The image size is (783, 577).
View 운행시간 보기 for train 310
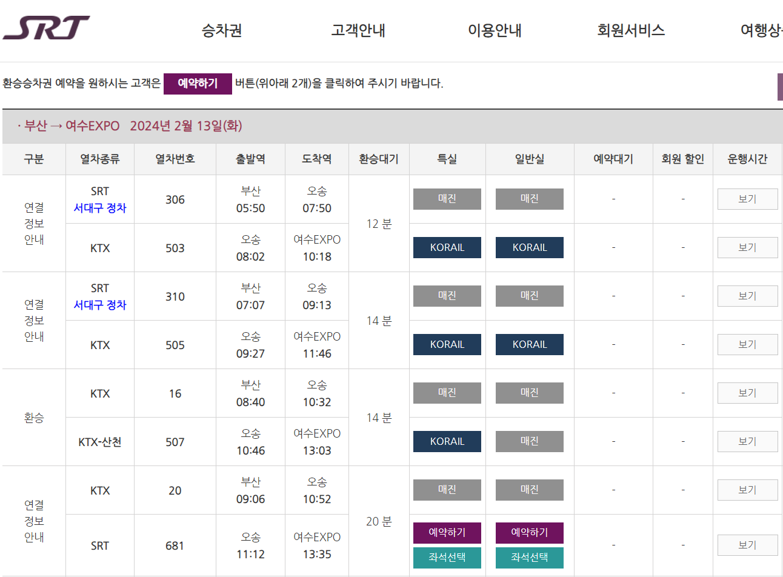click(x=747, y=296)
